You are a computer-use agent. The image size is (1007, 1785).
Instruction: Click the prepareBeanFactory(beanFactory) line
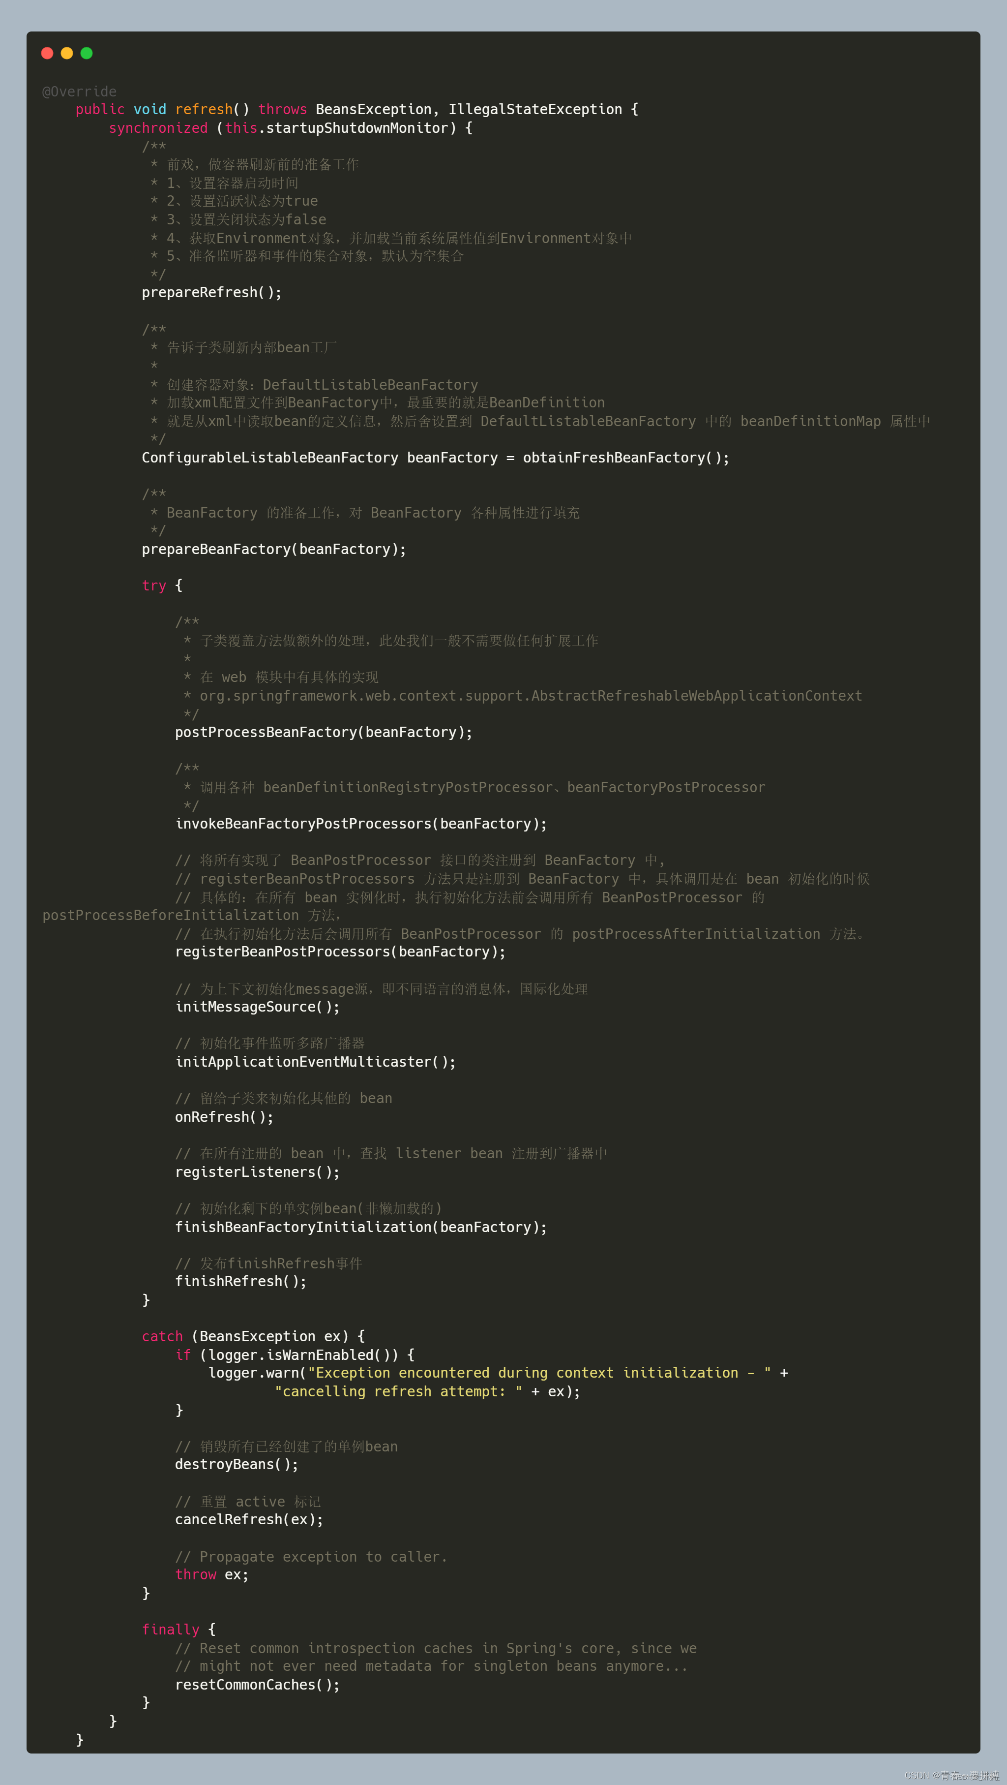[273, 549]
